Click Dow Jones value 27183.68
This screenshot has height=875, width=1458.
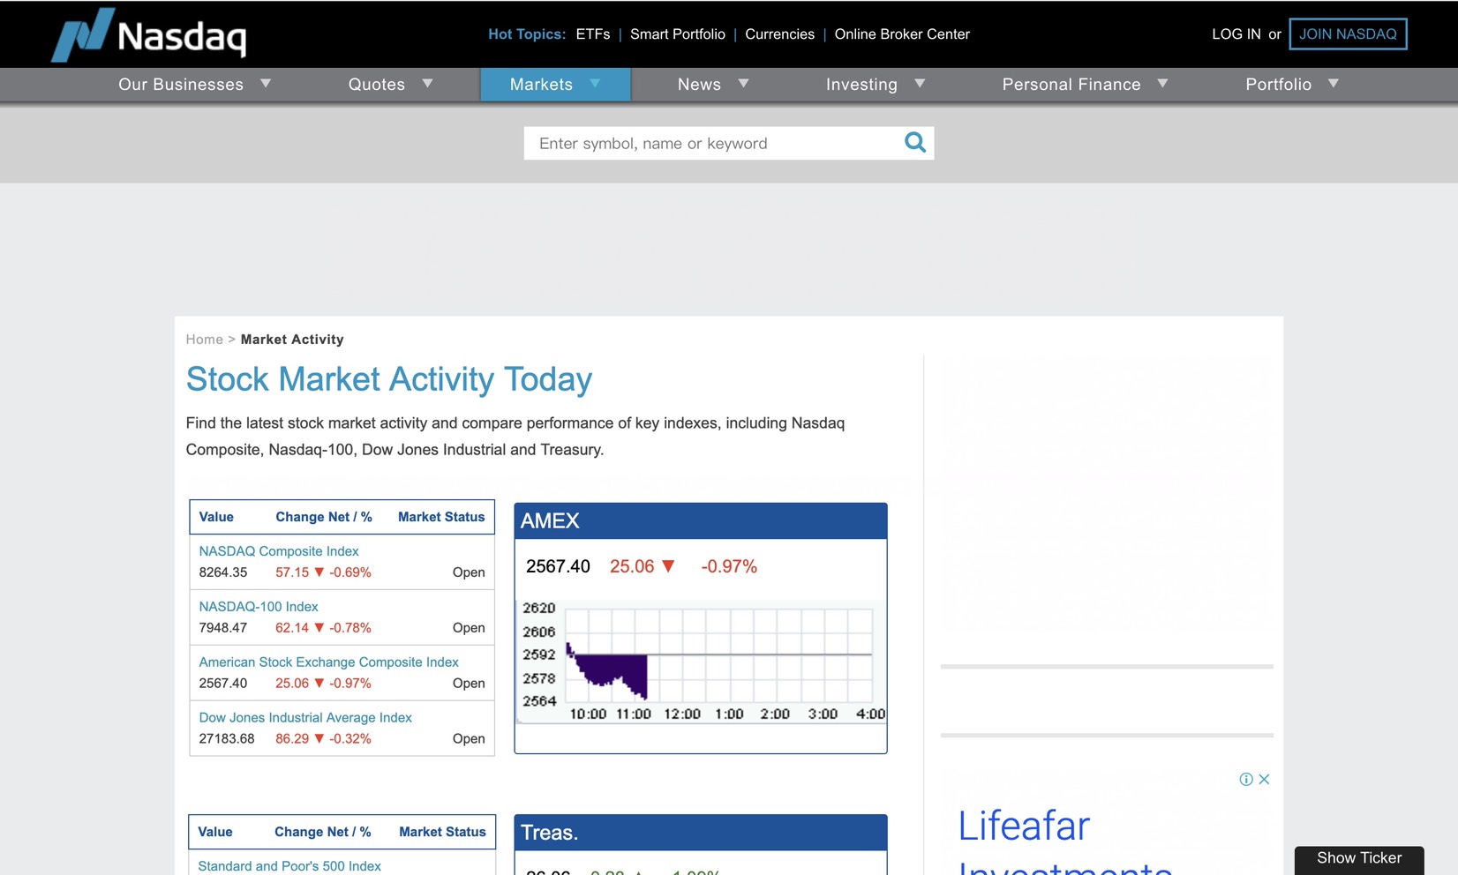(227, 739)
